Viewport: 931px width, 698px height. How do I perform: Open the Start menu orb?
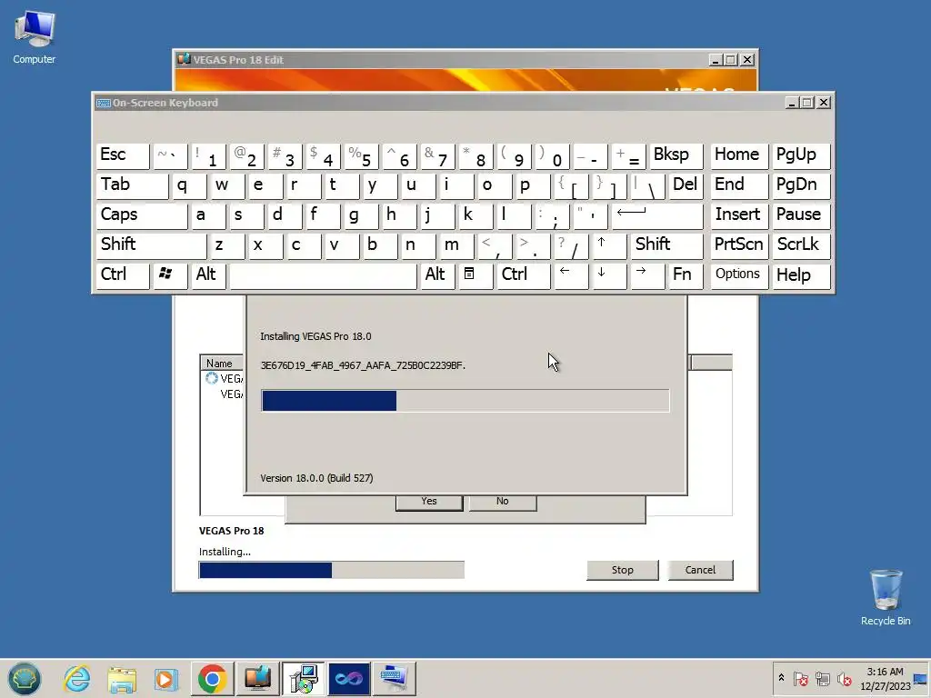tap(25, 678)
